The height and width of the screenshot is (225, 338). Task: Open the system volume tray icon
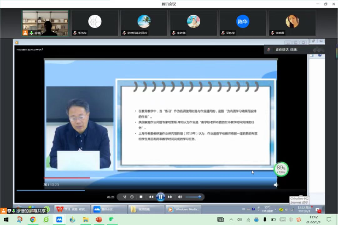pyautogui.click(x=240, y=220)
